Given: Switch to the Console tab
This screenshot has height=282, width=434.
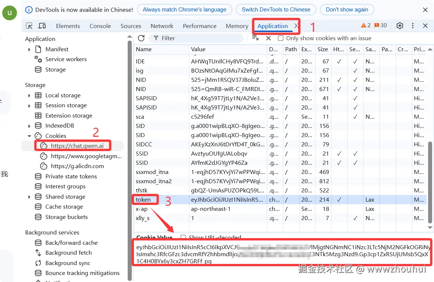Looking at the screenshot, I should [x=100, y=26].
